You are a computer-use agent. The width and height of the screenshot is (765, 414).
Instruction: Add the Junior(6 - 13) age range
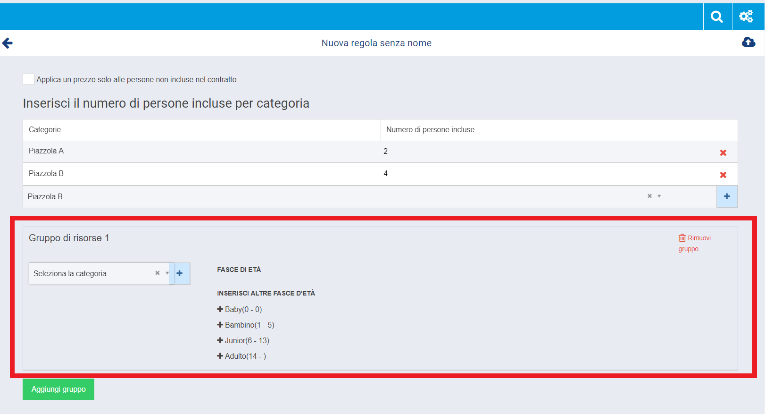(243, 340)
